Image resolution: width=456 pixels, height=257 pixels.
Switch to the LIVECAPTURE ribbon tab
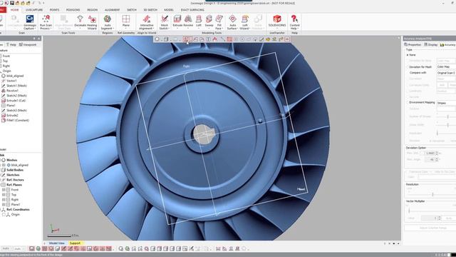[34, 10]
